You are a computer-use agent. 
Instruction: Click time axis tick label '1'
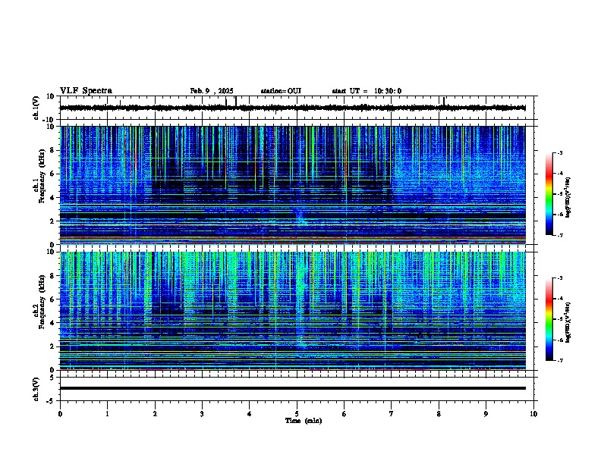107,414
